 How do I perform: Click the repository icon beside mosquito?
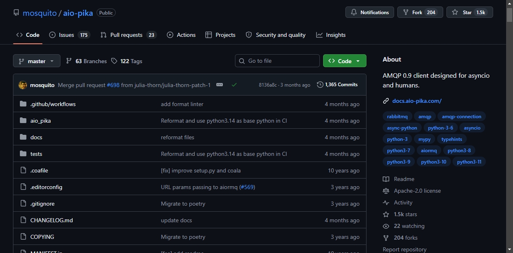point(16,13)
